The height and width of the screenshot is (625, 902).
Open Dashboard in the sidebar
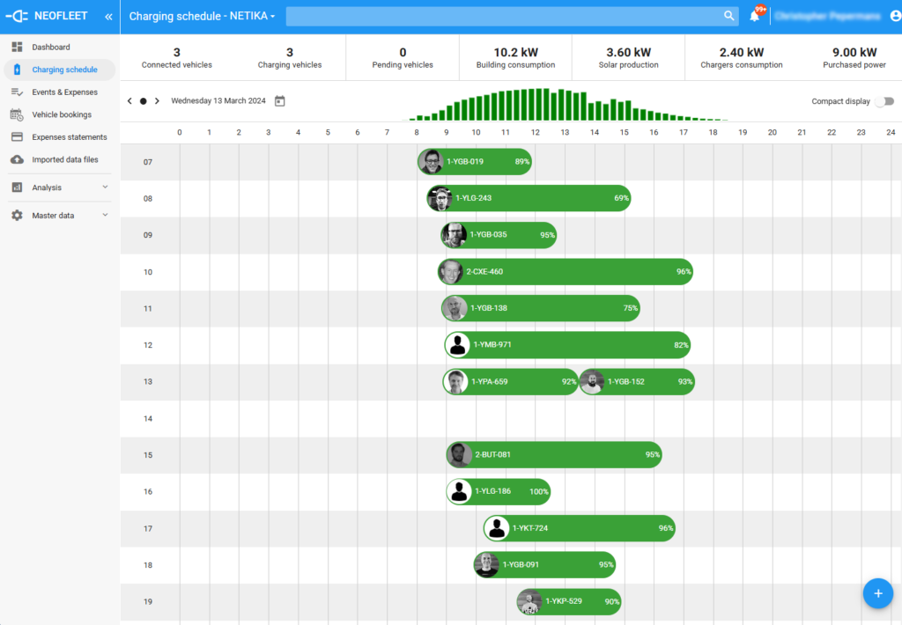[50, 47]
